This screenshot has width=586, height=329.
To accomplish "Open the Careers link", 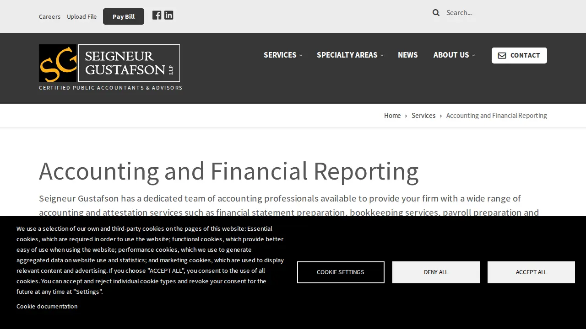I will click(49, 16).
